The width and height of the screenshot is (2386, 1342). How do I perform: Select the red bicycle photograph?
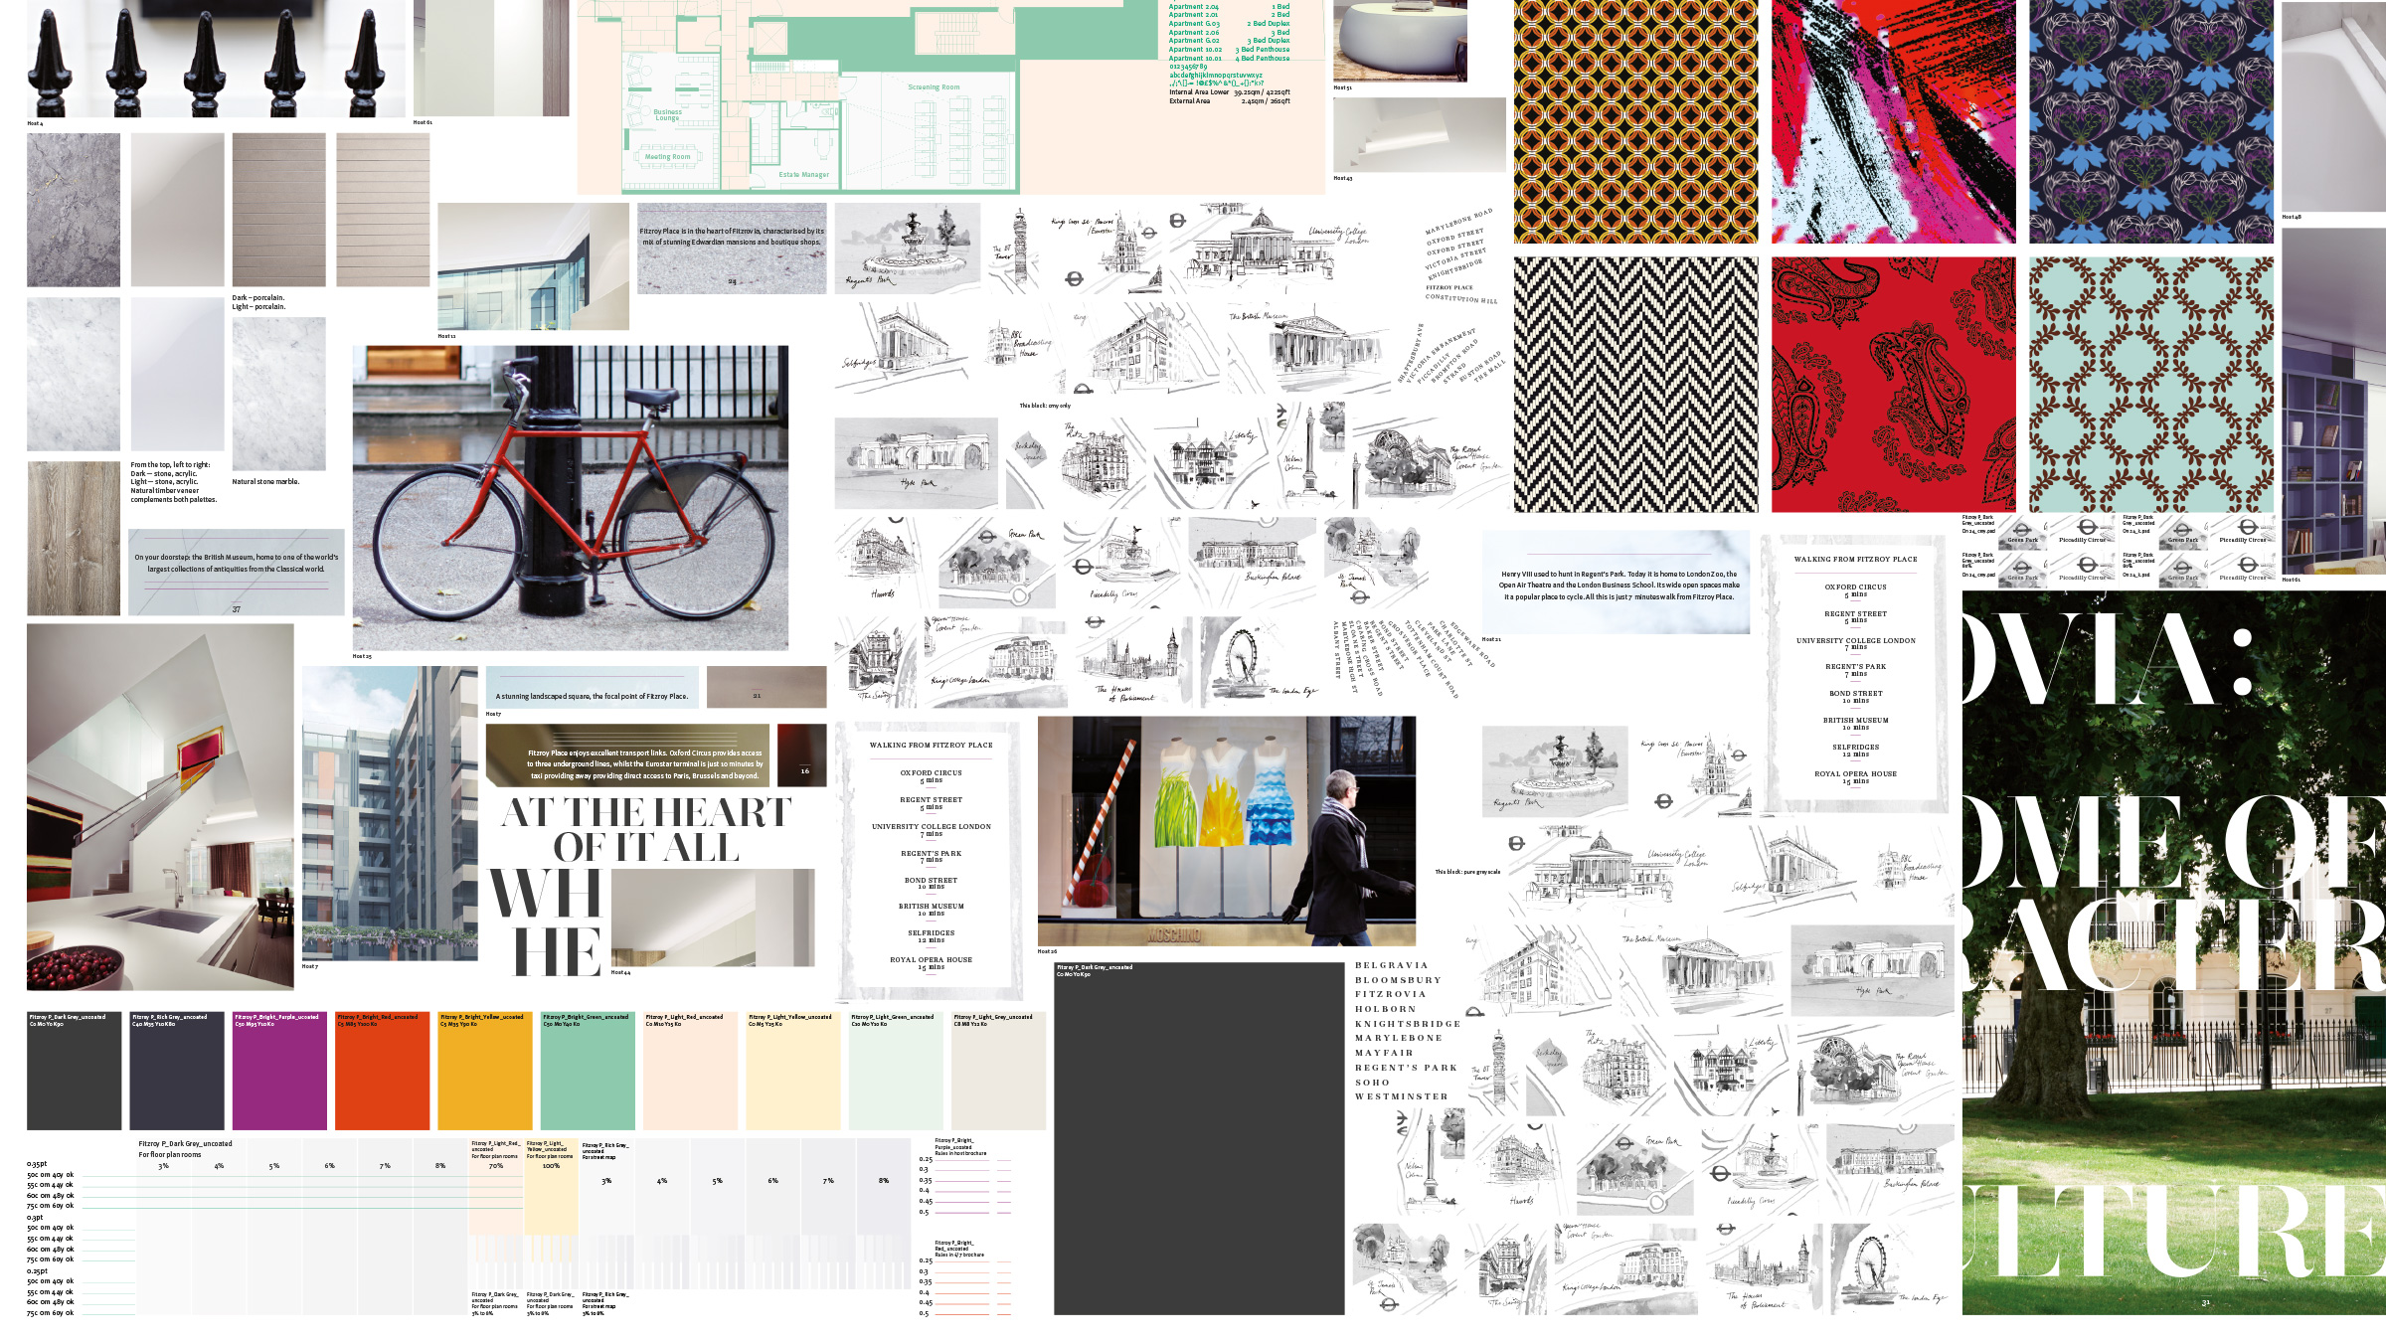point(571,498)
